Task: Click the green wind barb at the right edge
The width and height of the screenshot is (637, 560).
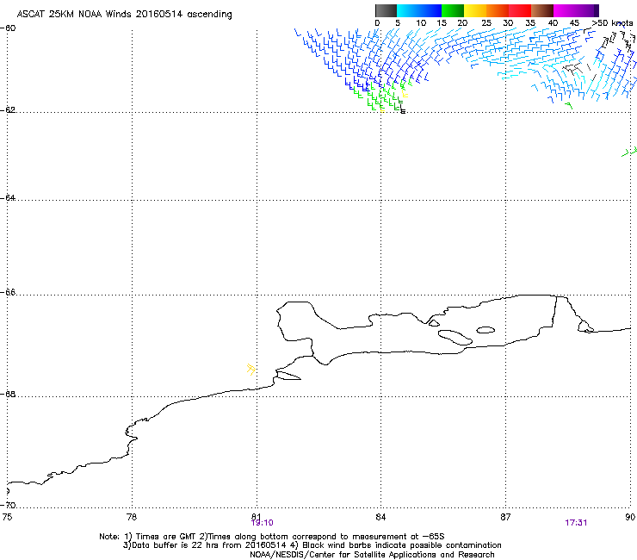Action: [629, 152]
